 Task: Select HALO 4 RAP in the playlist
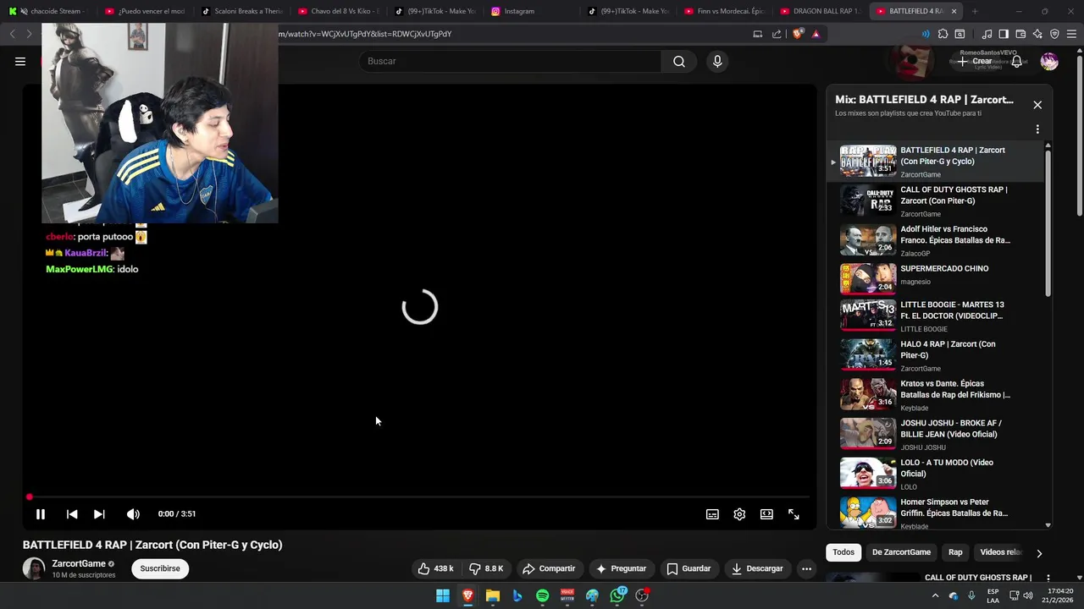pyautogui.click(x=935, y=355)
